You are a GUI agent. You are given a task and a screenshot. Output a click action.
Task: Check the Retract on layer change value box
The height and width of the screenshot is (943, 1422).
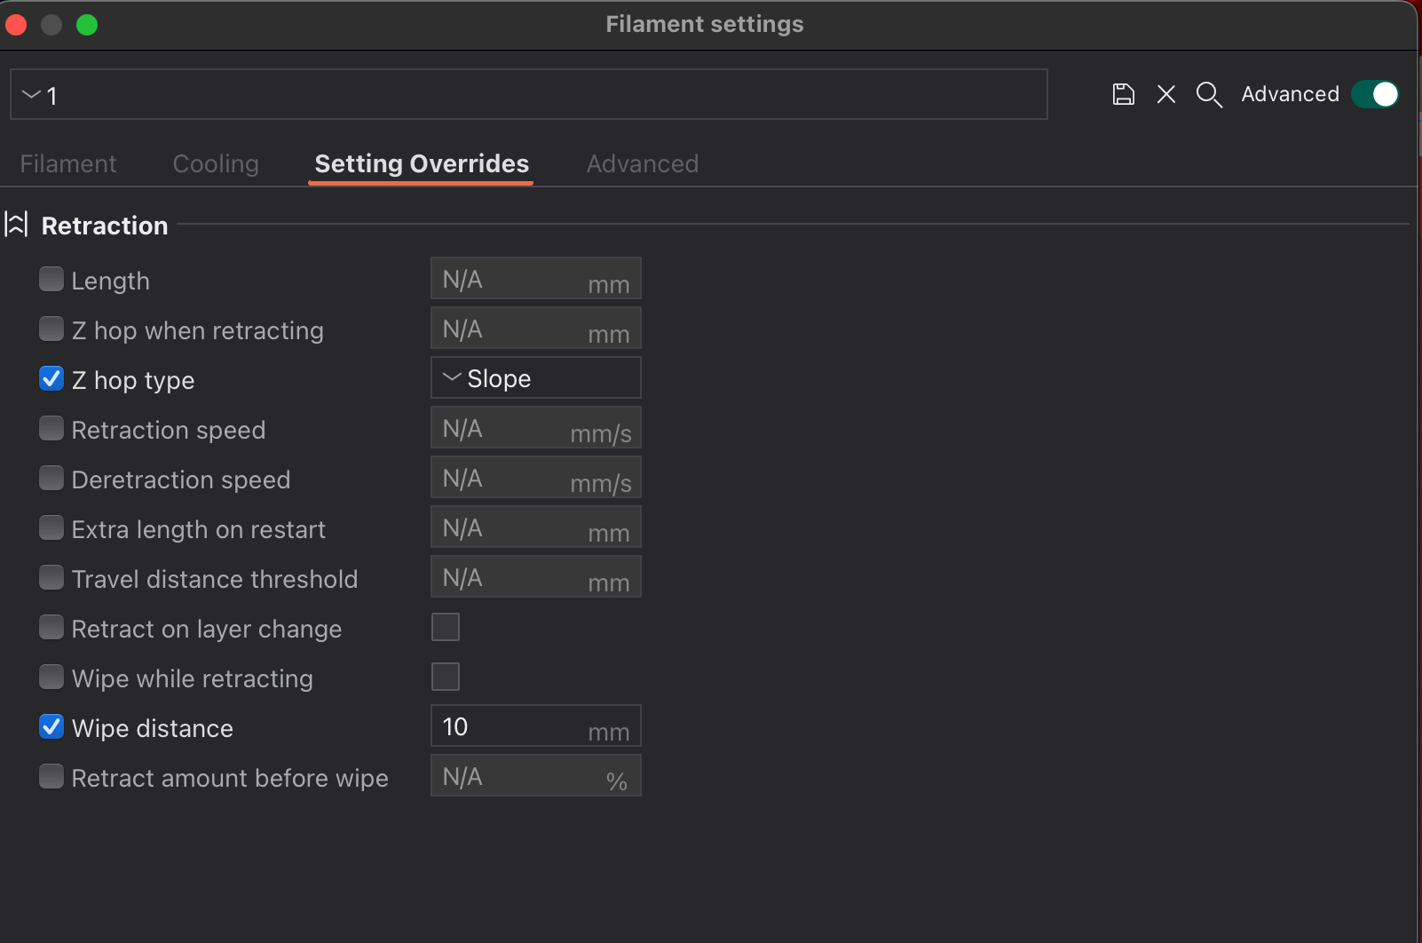coord(446,626)
